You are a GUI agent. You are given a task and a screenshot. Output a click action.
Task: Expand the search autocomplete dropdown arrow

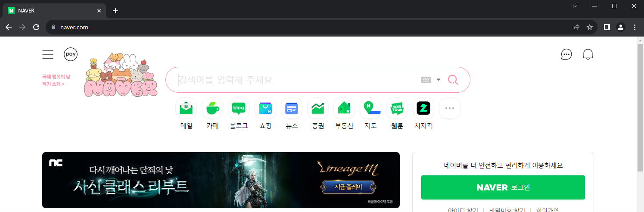(x=439, y=80)
